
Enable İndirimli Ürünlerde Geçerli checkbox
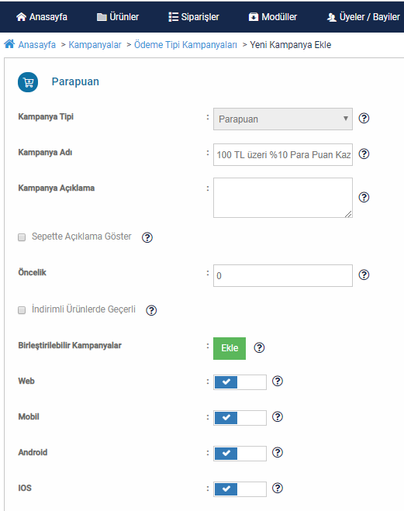coord(22,310)
